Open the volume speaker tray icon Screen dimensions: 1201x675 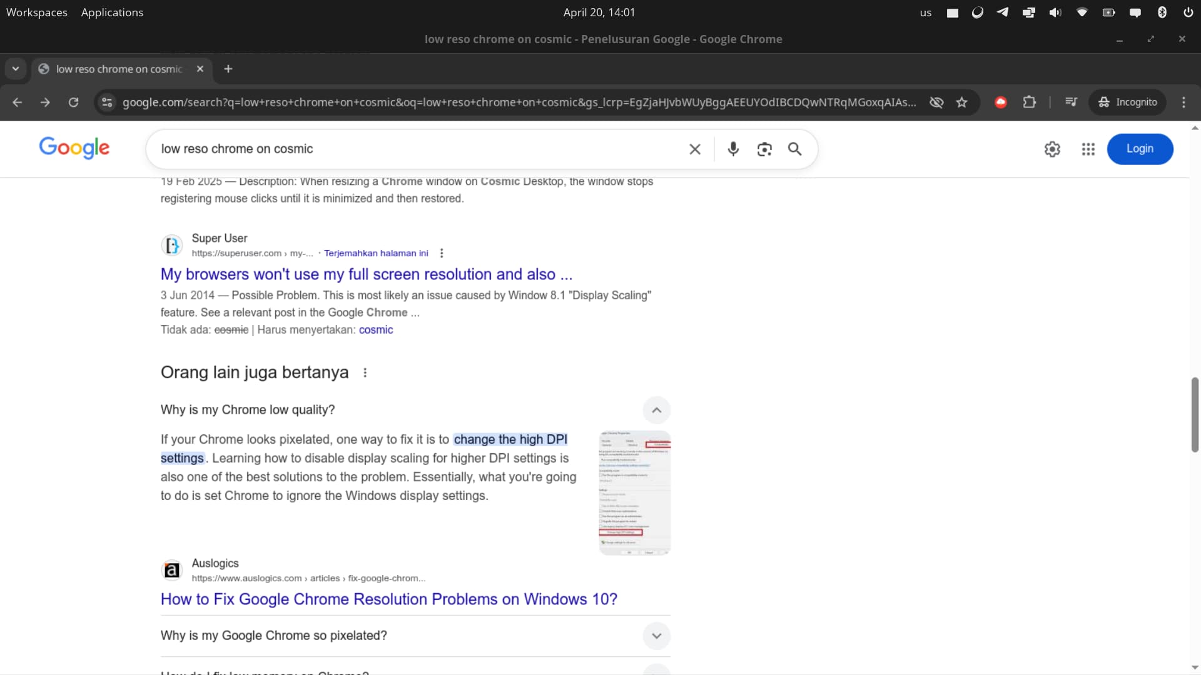point(1055,12)
